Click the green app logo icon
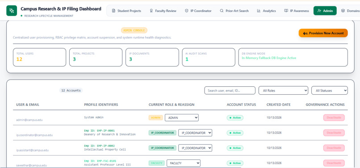Image resolution: width=360 pixels, height=168 pixels. (x=12, y=11)
